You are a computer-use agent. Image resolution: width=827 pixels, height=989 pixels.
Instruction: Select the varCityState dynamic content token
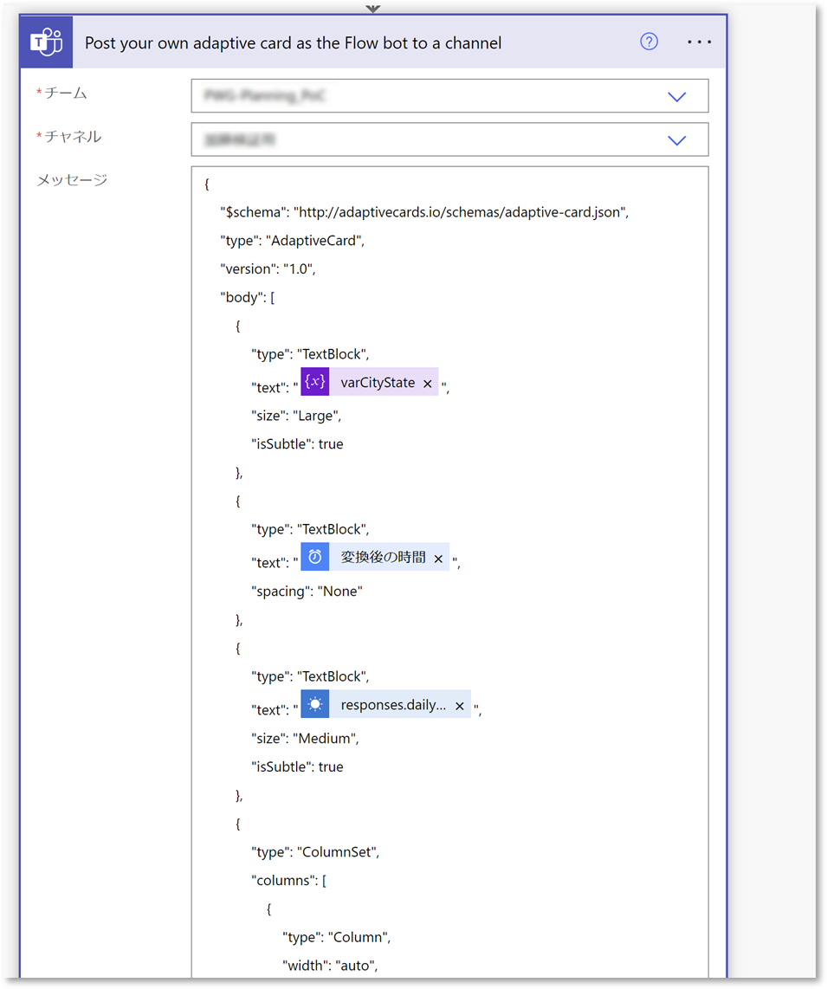(378, 381)
